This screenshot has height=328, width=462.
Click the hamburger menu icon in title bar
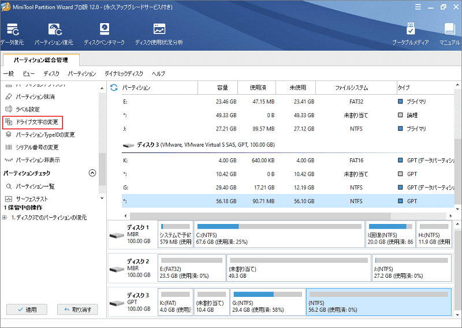pos(418,7)
